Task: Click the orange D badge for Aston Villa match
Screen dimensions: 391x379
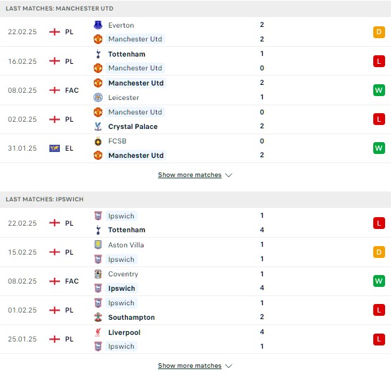Action: click(378, 252)
